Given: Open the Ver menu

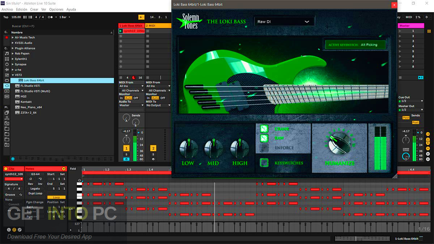Looking at the screenshot, I should [x=44, y=9].
